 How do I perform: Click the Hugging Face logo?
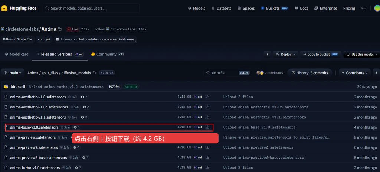[x=19, y=8]
